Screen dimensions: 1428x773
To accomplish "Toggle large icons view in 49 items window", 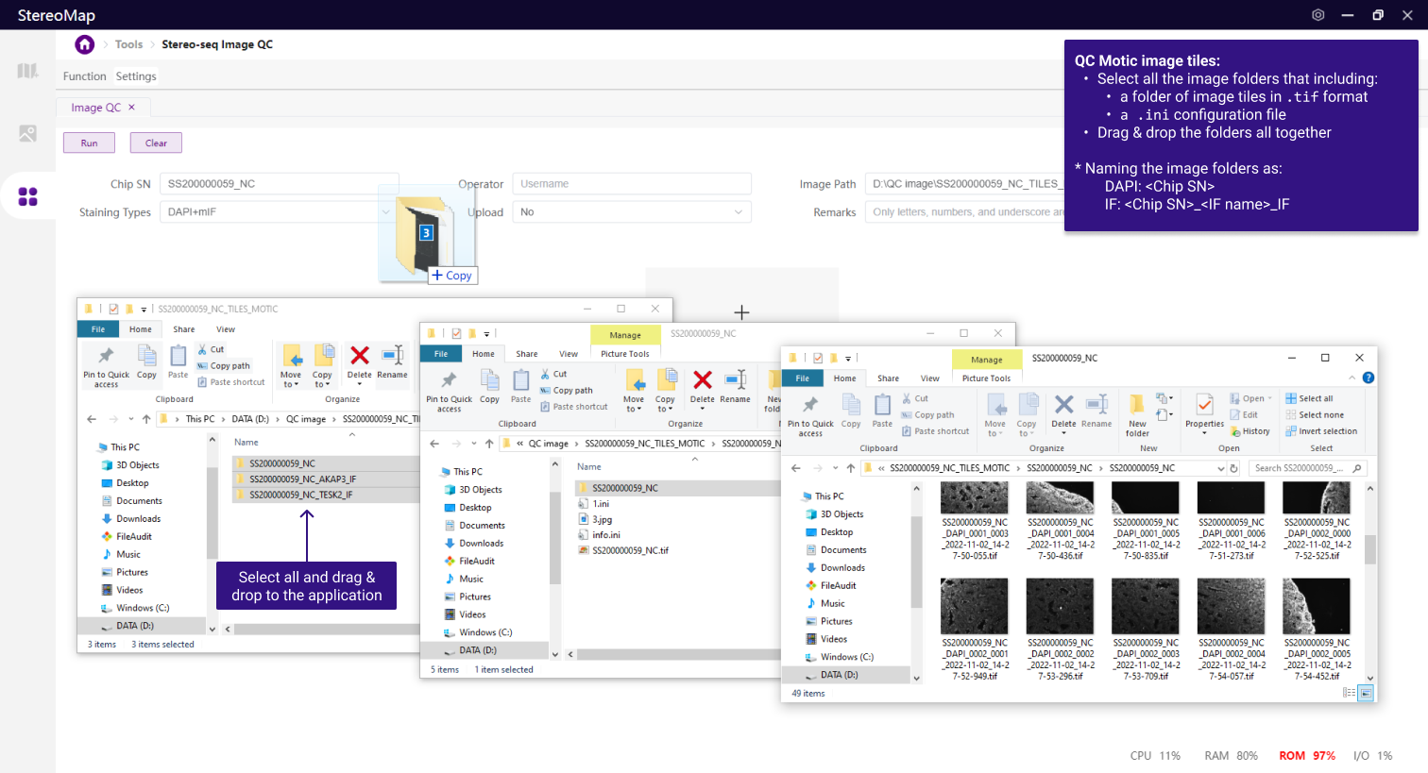I will [x=1366, y=694].
